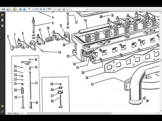Click the page number field showing 54
162x121 pixels.
tap(29, 9)
